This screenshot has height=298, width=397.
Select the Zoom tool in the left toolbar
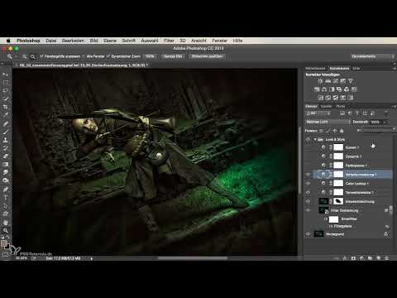tap(5, 230)
